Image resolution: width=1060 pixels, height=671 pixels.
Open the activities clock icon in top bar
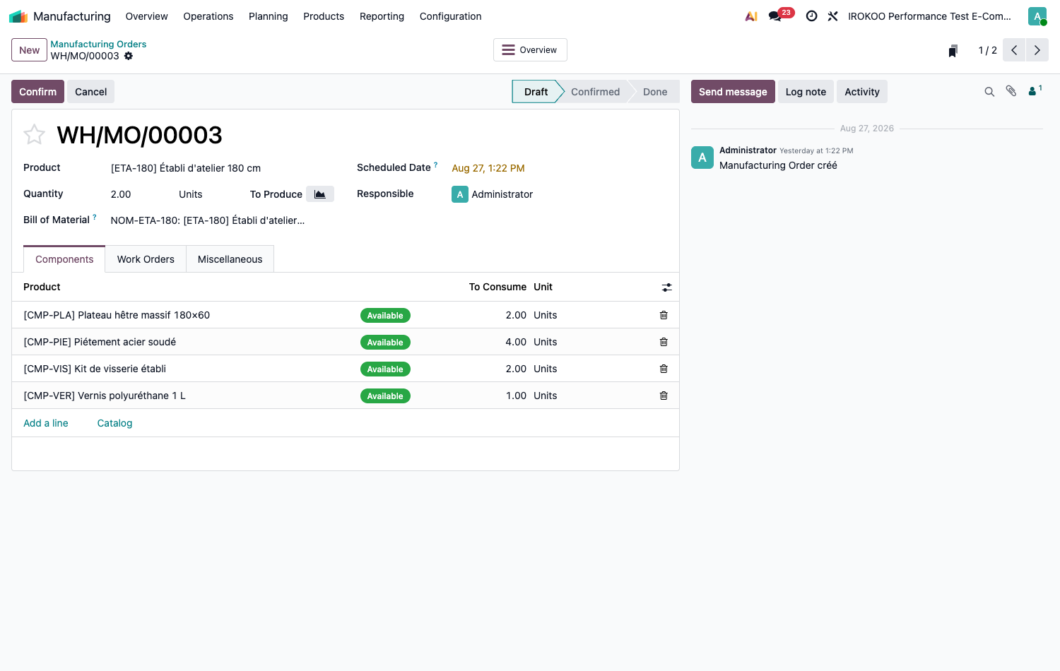pyautogui.click(x=811, y=16)
